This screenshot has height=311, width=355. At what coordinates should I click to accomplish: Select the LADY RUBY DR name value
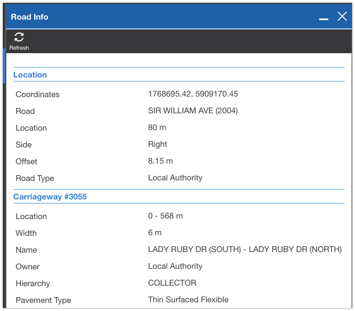245,249
